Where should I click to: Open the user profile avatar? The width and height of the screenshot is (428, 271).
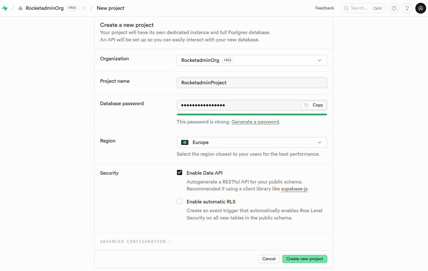tap(421, 8)
